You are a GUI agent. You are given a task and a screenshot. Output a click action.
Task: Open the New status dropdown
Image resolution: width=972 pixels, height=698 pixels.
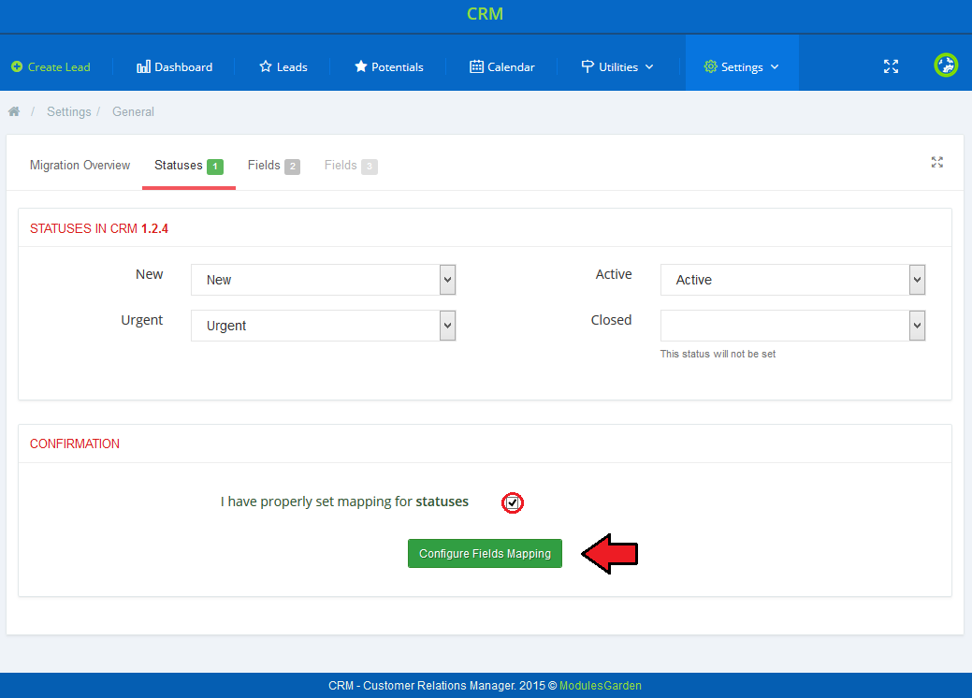(x=323, y=280)
